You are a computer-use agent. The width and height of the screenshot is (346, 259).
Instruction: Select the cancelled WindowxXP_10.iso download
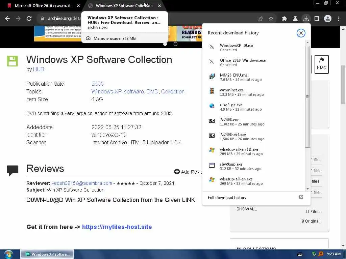[x=254, y=48]
